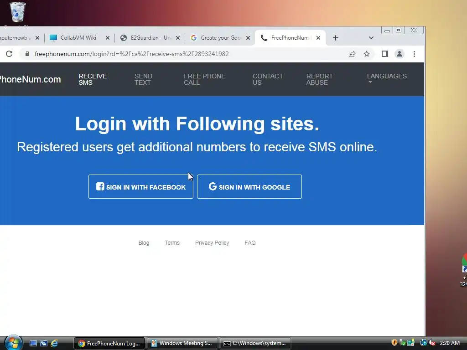Open the FREE PHONE CALL nav item
Screen dimensions: 467x350
pos(205,79)
